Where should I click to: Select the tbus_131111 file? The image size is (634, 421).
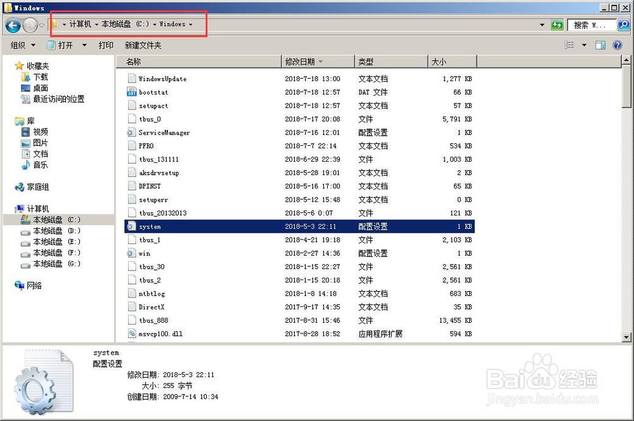point(299,159)
